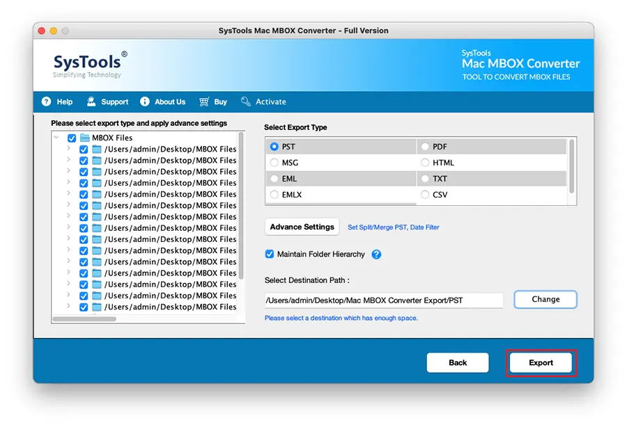Select PST export type

[x=274, y=147]
